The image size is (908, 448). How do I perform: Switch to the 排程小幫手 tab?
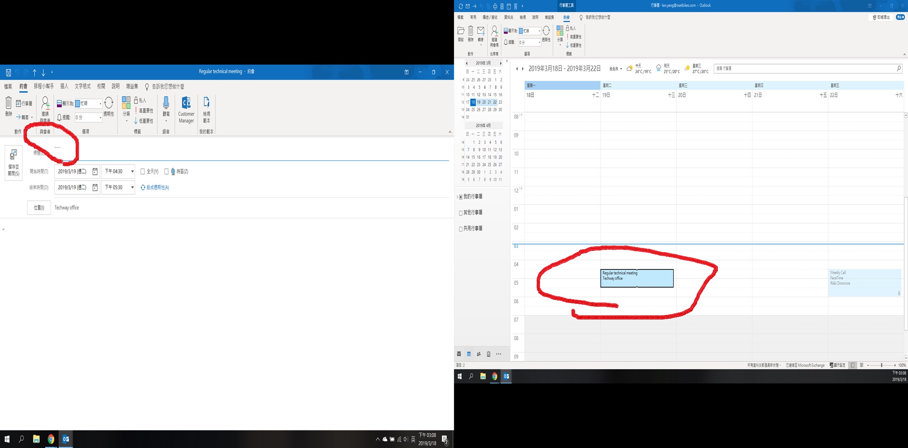[x=44, y=86]
